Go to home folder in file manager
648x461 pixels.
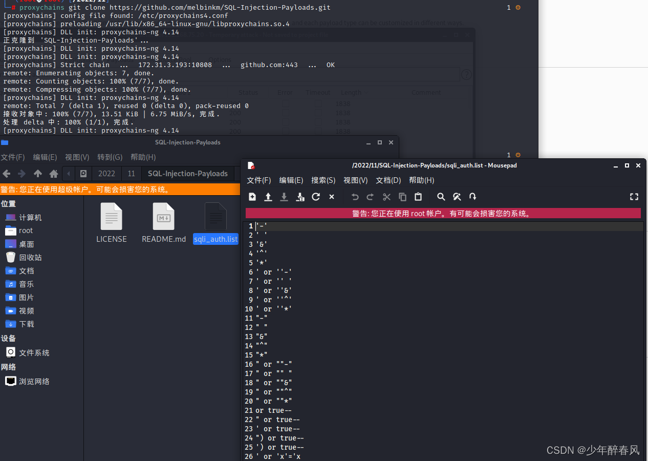click(x=53, y=174)
